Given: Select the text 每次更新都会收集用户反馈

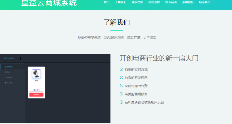Looking at the screenshot, I should [x=144, y=102].
